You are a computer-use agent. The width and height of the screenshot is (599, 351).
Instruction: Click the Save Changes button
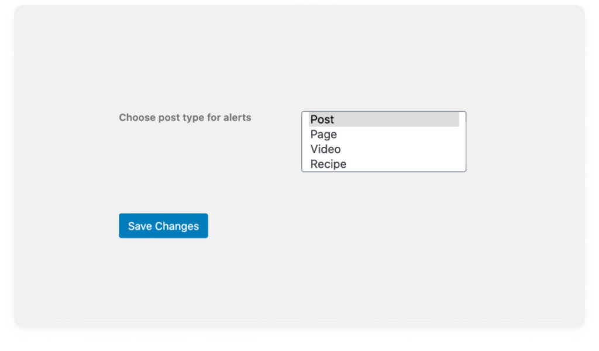pos(164,226)
